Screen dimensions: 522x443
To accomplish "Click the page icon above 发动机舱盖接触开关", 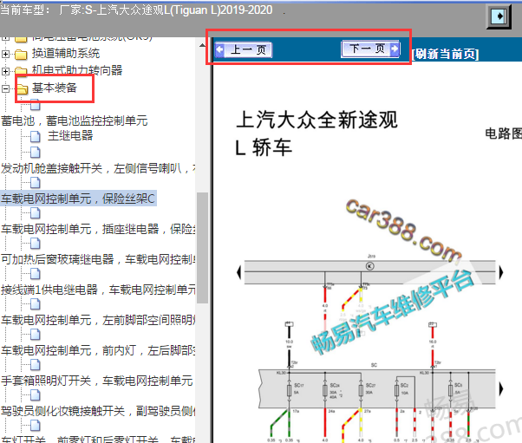I will point(36,152).
